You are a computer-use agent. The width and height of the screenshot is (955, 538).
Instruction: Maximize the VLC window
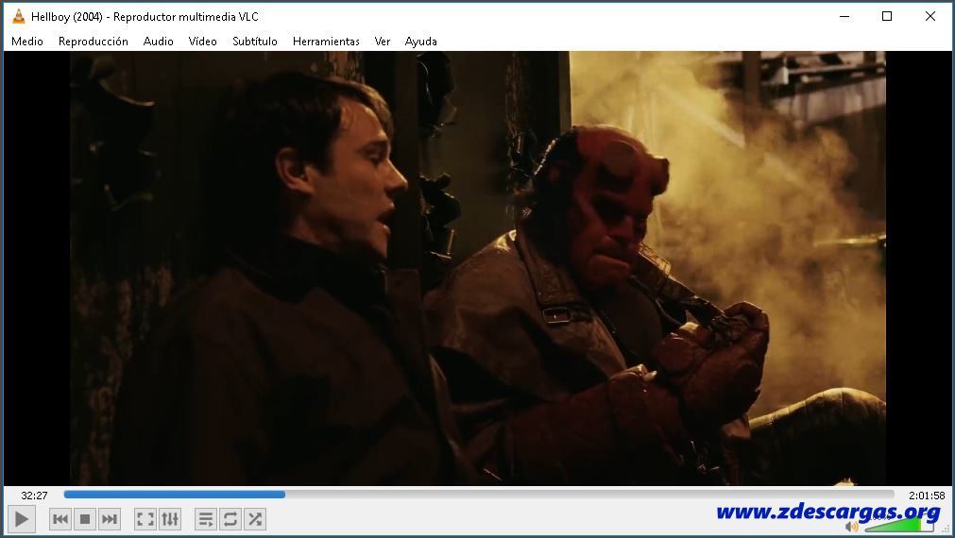(x=887, y=16)
